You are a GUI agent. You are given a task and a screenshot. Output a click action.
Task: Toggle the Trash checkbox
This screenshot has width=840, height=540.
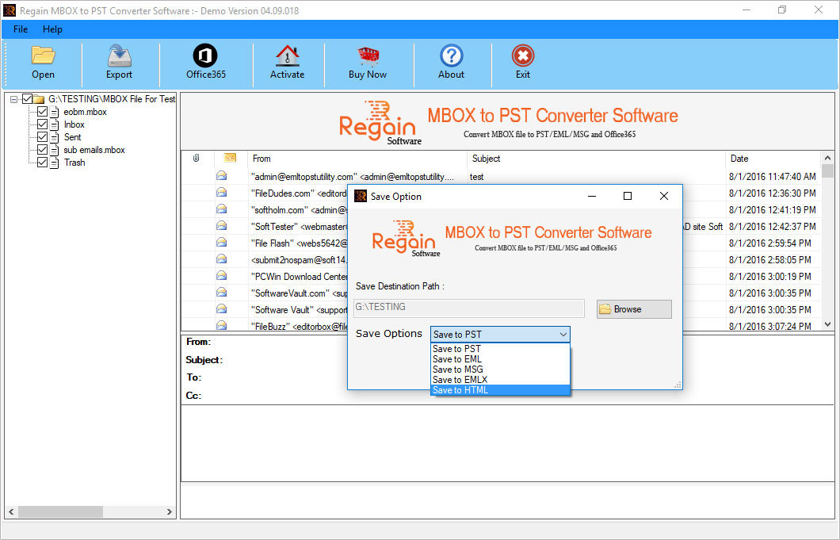(x=42, y=163)
